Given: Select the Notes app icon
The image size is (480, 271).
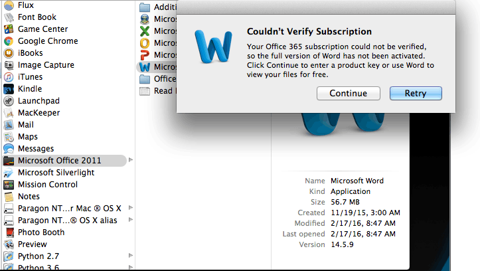Looking at the screenshot, I should 9,197.
